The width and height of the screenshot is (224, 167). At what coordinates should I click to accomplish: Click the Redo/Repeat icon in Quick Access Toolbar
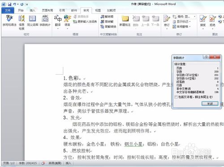click(x=22, y=4)
